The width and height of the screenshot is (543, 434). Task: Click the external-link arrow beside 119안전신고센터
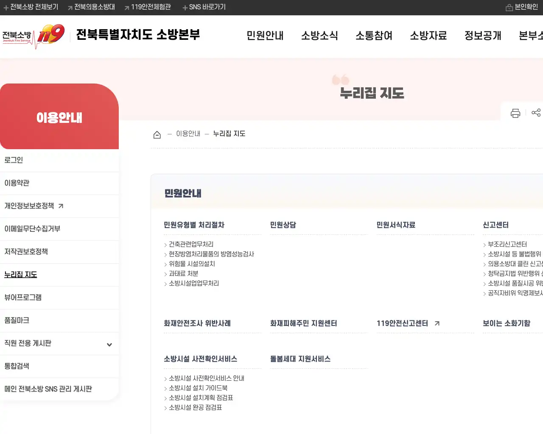click(x=437, y=323)
